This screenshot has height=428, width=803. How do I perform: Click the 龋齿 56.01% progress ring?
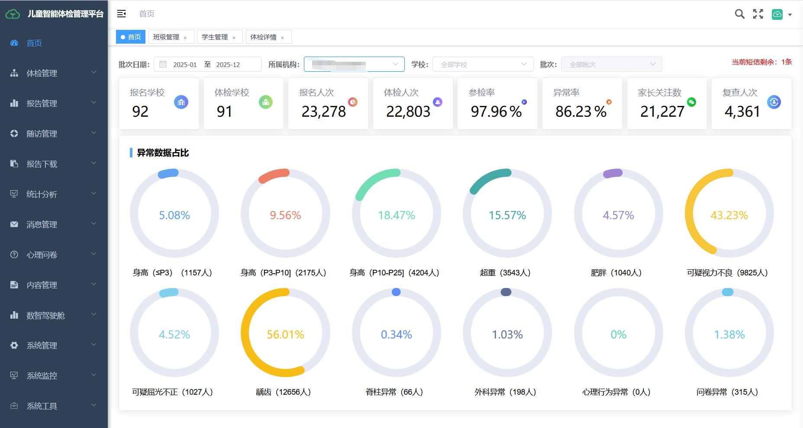[285, 332]
